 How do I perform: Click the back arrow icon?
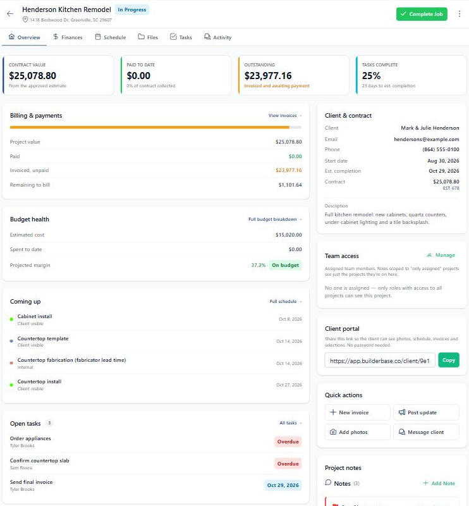point(10,13)
